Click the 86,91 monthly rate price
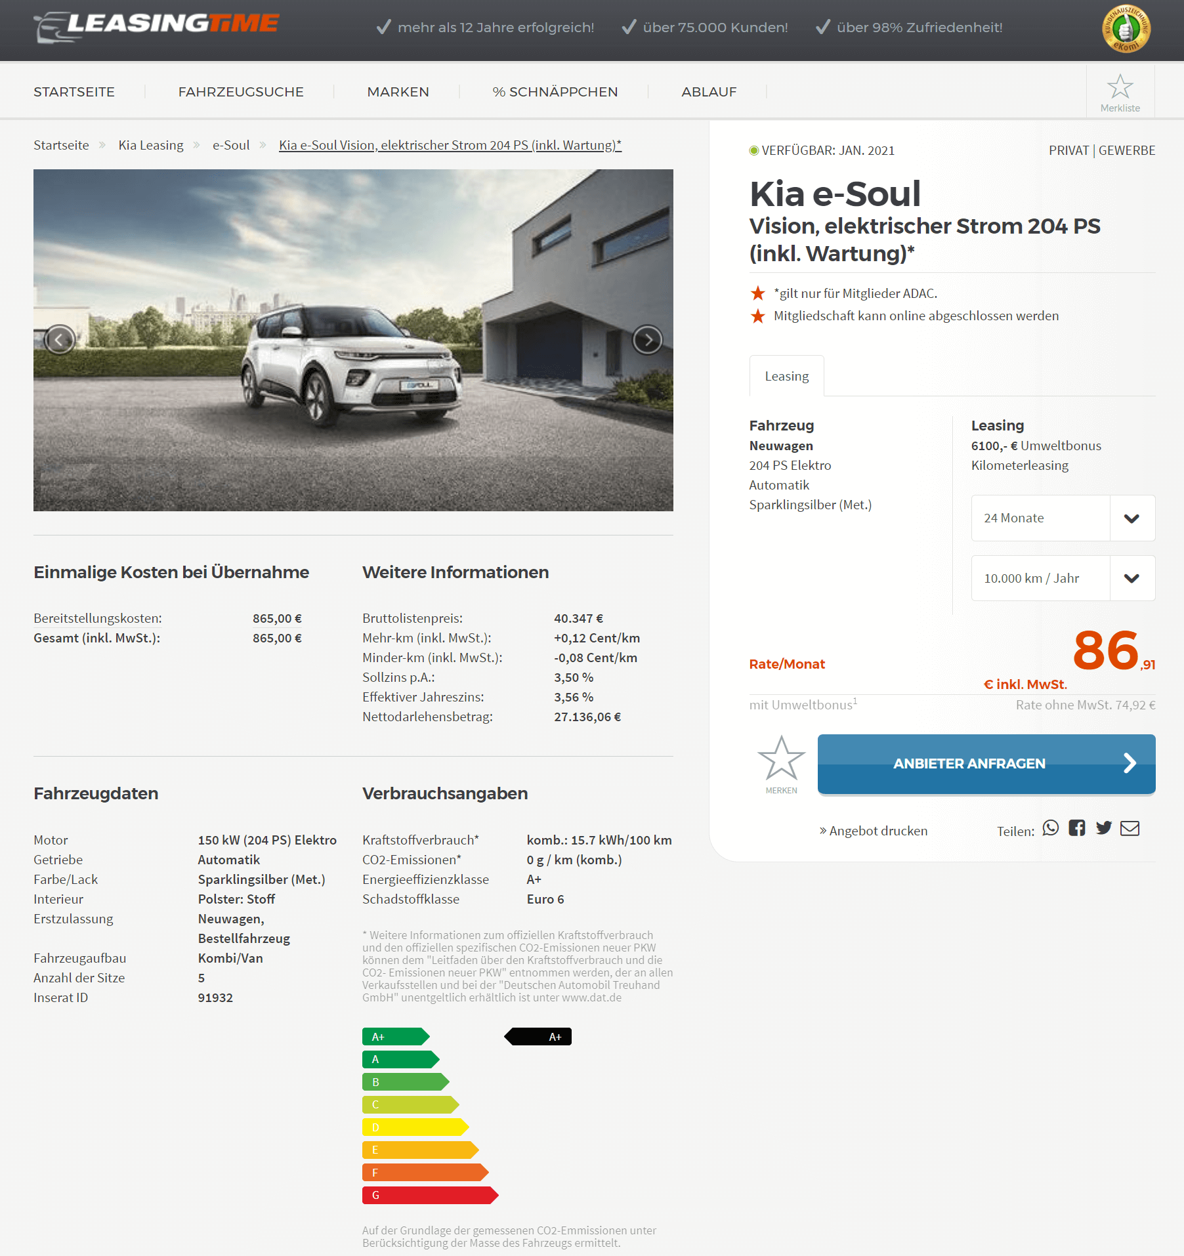1184x1256 pixels. [1114, 650]
